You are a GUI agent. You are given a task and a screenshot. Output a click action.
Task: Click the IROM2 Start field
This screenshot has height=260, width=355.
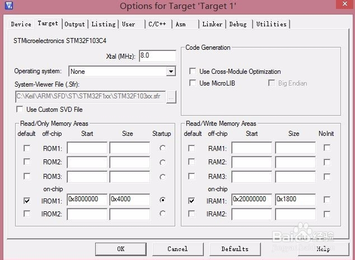click(87, 214)
